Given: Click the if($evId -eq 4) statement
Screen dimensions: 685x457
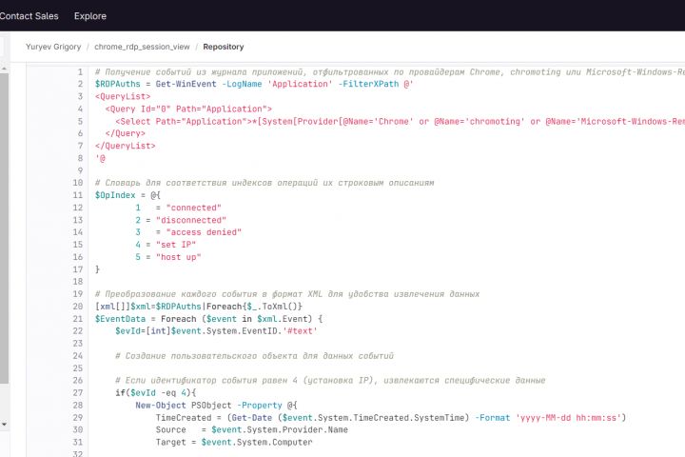Looking at the screenshot, I should point(155,392).
